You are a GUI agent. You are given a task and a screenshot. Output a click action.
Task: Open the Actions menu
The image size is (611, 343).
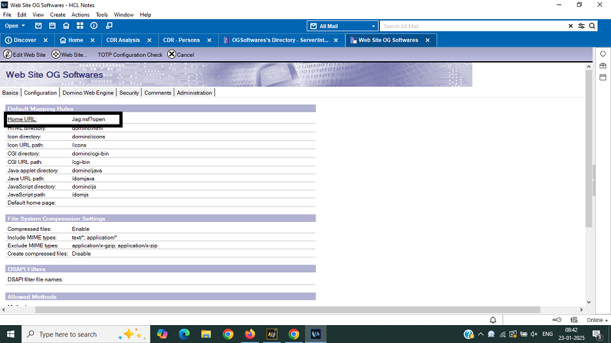(x=80, y=15)
